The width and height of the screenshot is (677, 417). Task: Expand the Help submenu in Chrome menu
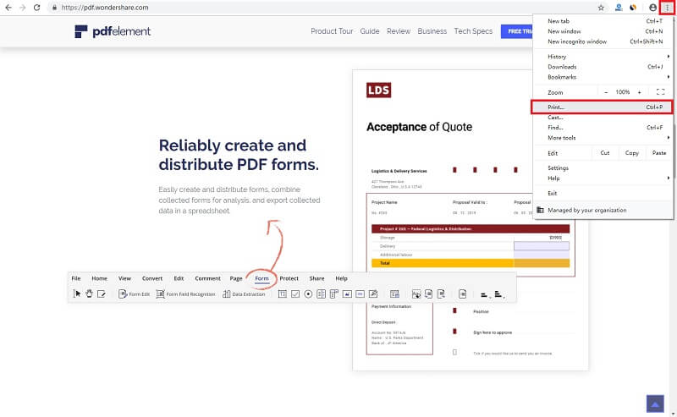tap(602, 178)
